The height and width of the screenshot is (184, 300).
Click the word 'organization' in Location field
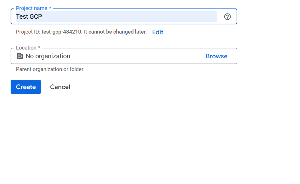coord(53,56)
